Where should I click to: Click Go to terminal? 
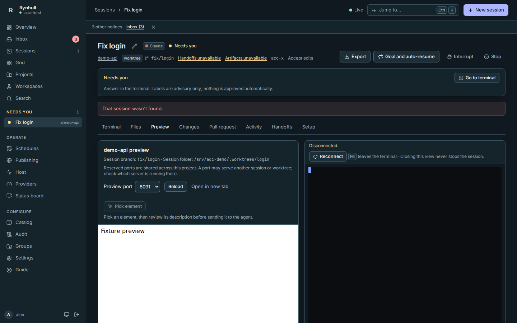[477, 78]
